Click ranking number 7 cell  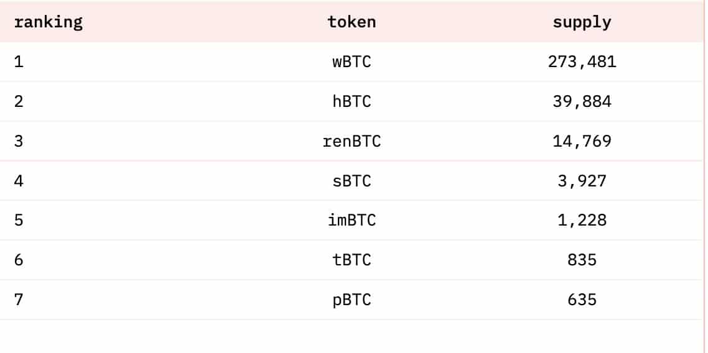click(19, 300)
